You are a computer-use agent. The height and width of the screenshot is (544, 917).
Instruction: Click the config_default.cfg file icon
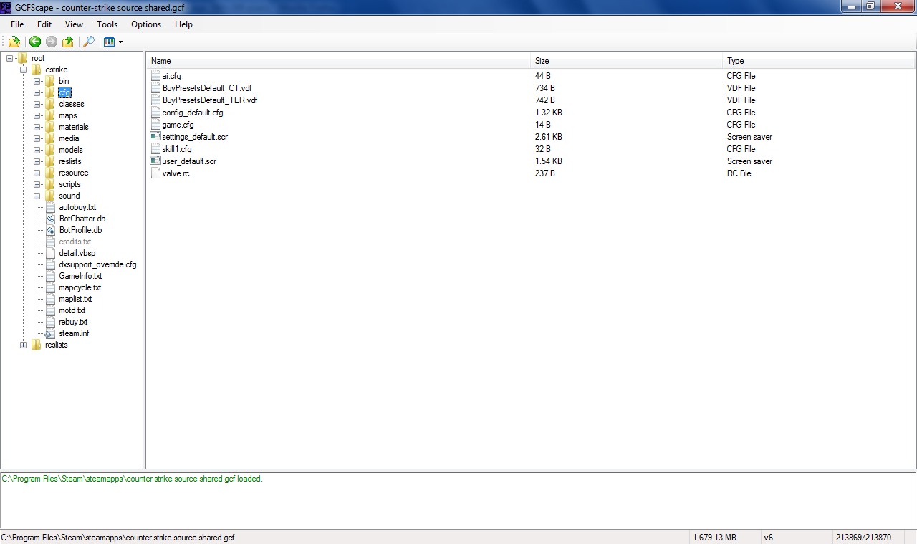155,112
